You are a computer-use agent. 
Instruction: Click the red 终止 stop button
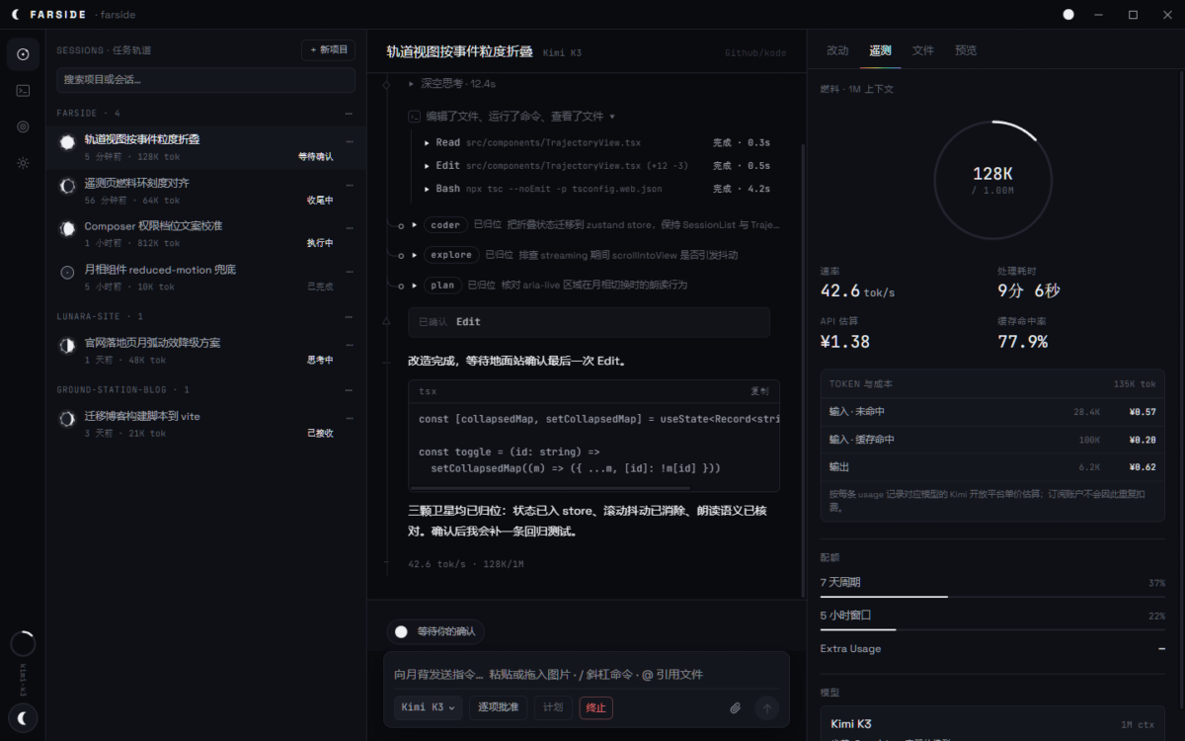click(595, 707)
